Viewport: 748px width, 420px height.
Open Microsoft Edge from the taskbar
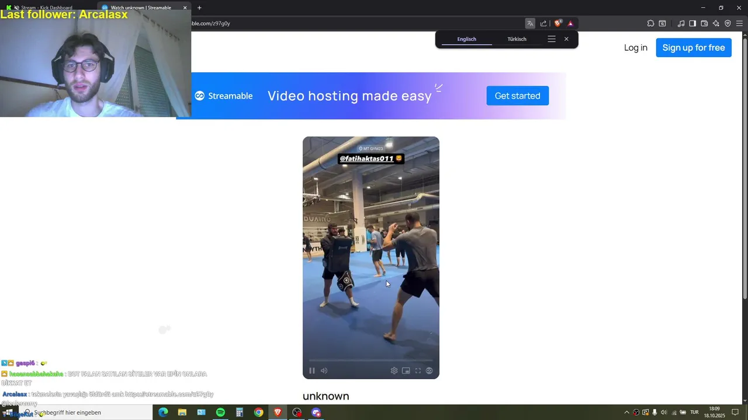click(163, 412)
